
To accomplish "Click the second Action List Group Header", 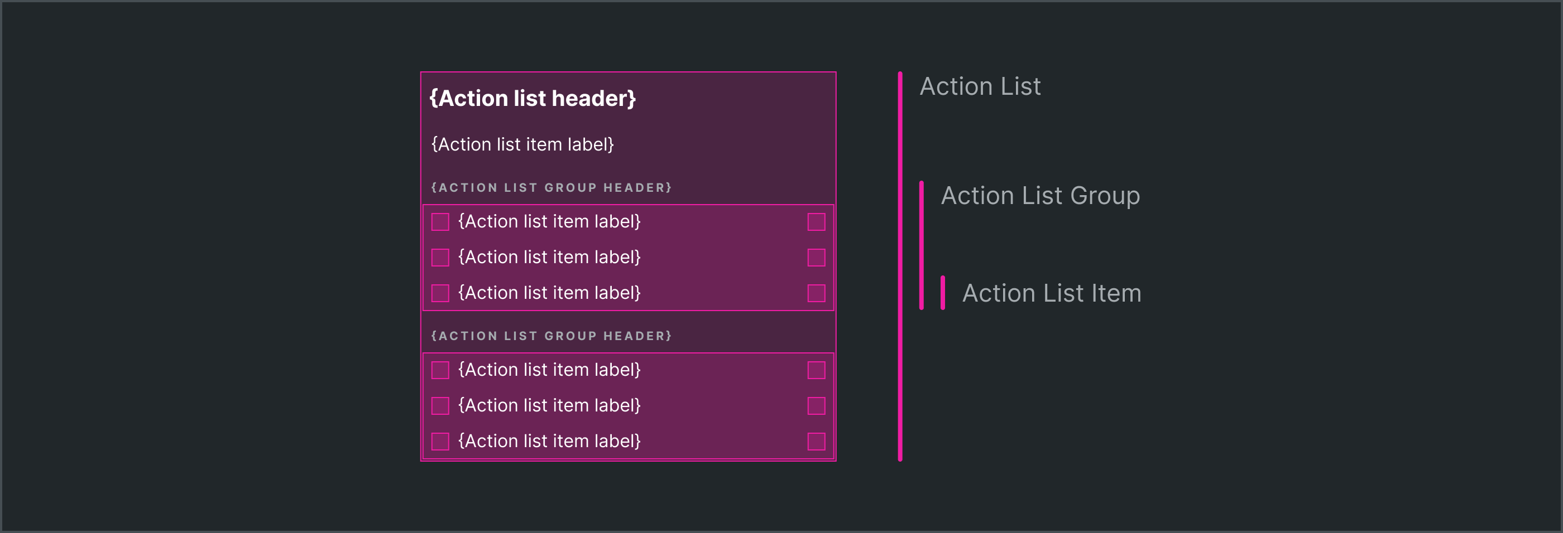I will 551,336.
